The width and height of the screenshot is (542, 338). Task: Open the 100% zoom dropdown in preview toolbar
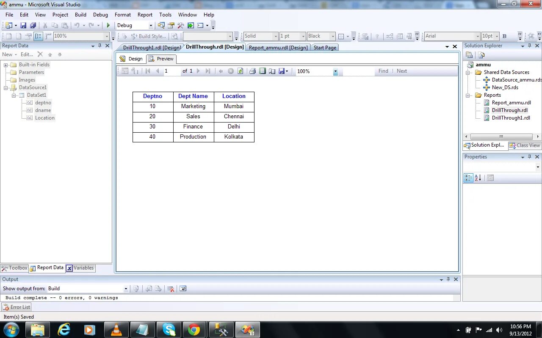335,71
